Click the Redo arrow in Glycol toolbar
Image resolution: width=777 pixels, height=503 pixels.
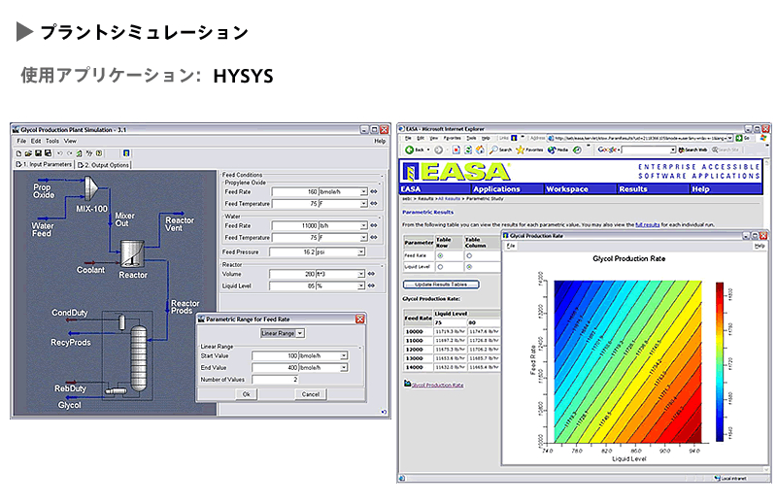[x=69, y=153]
